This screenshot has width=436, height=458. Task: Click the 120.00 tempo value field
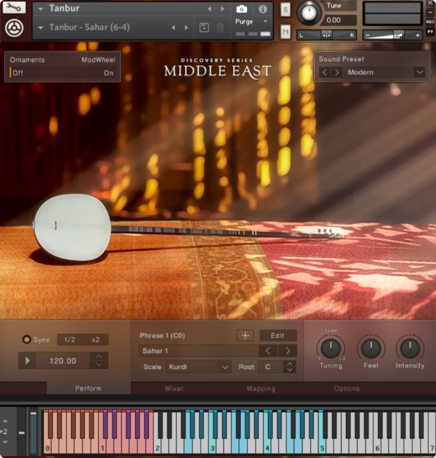(x=63, y=361)
